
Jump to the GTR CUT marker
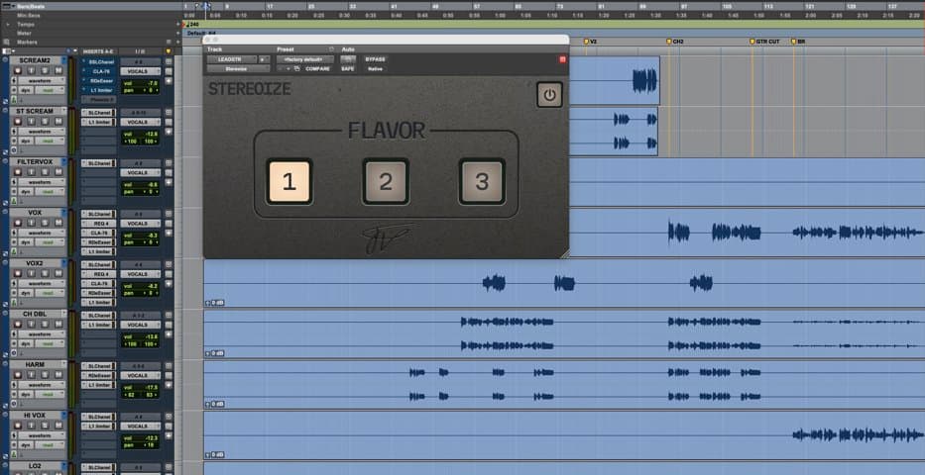tap(765, 42)
